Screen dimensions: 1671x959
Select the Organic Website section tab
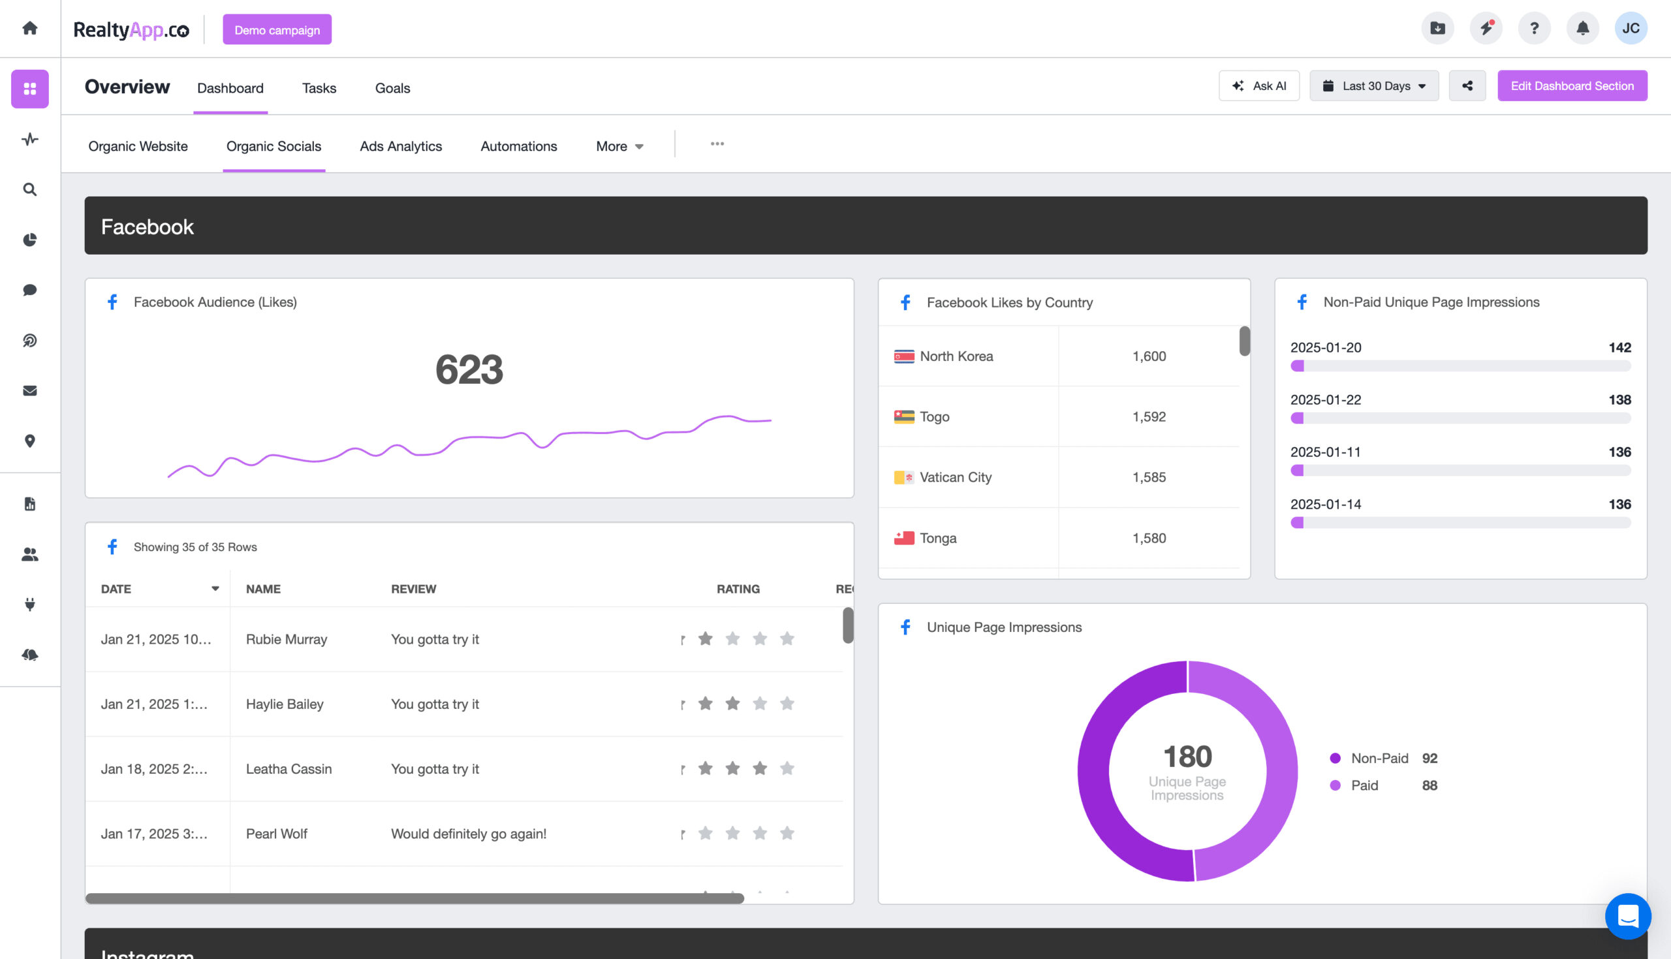coord(138,146)
